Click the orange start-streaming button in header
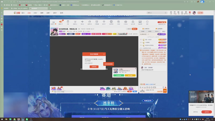This screenshot has height=121, width=215. [200, 13]
